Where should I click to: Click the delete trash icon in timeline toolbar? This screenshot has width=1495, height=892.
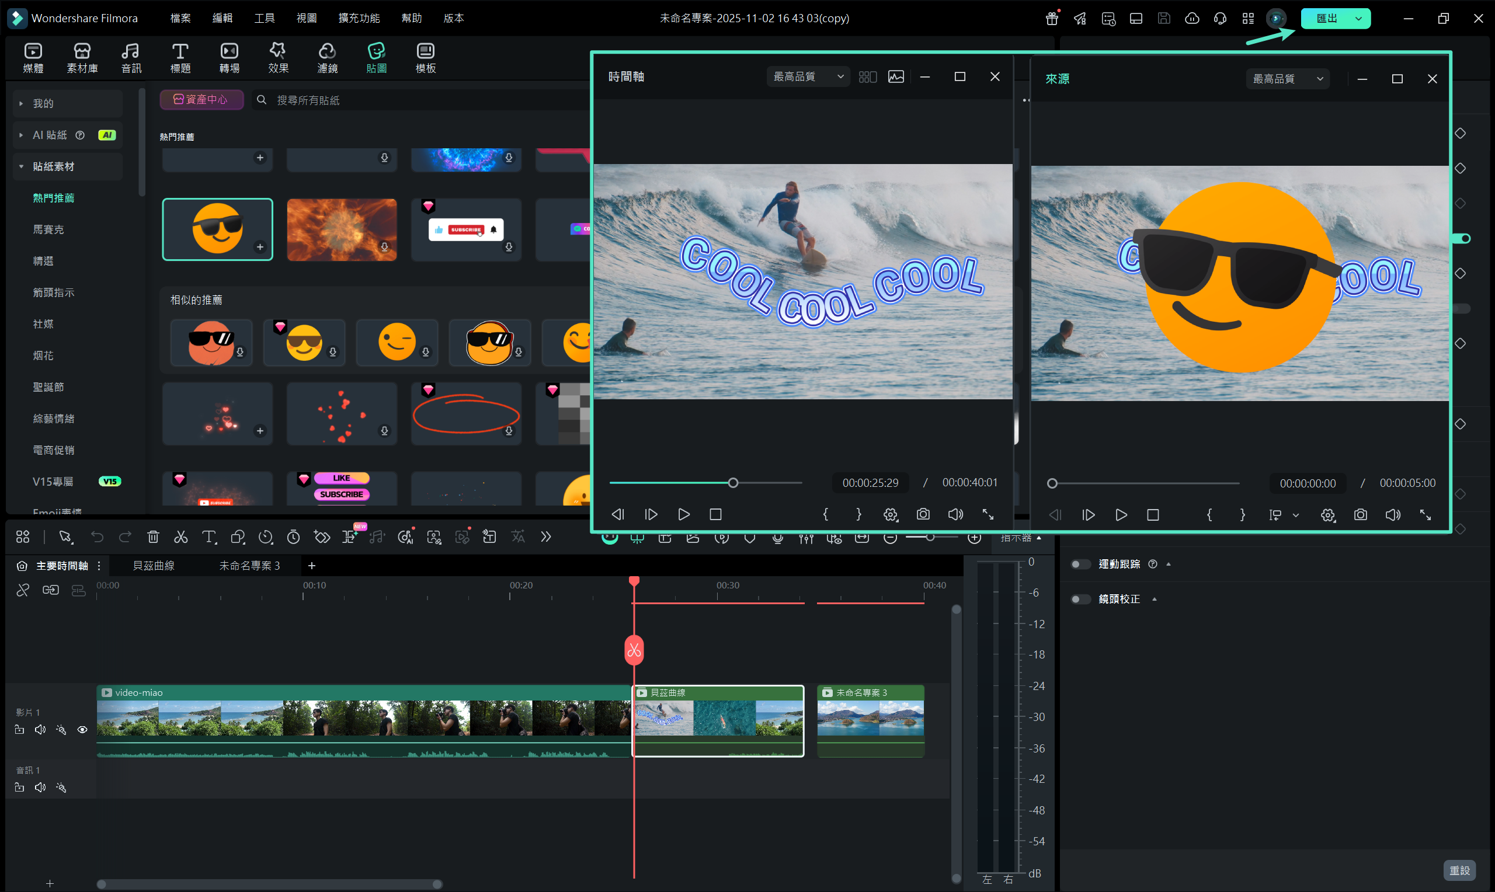coord(153,536)
